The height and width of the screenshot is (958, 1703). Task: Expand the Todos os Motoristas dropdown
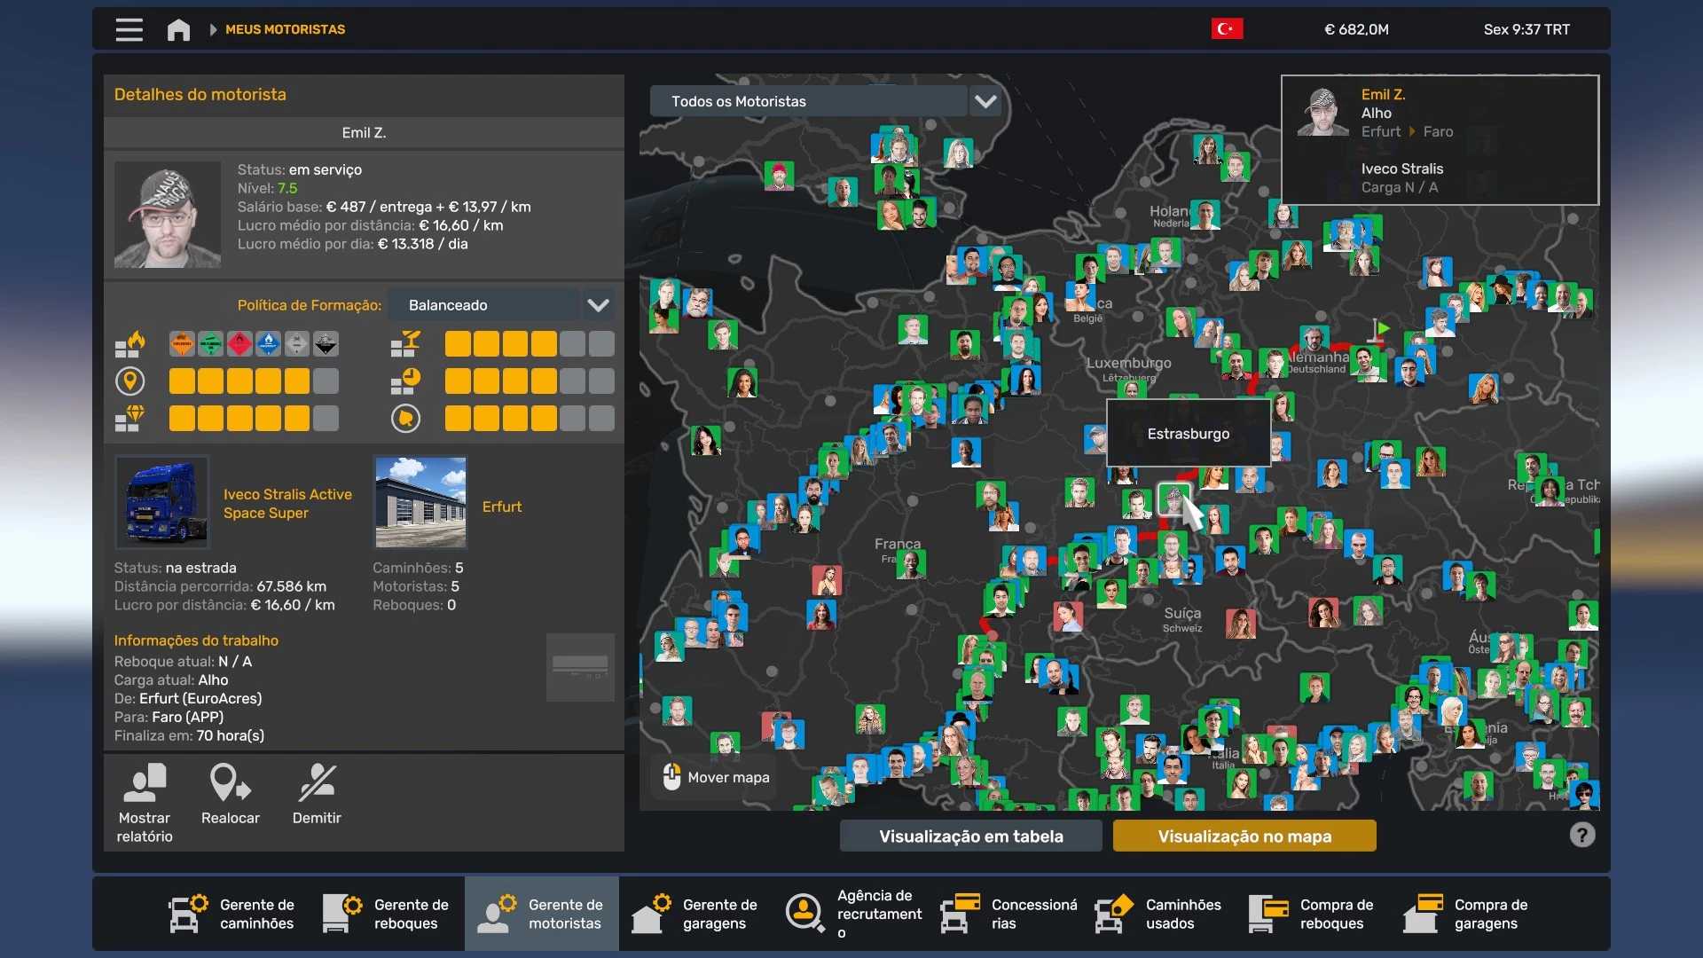985,101
